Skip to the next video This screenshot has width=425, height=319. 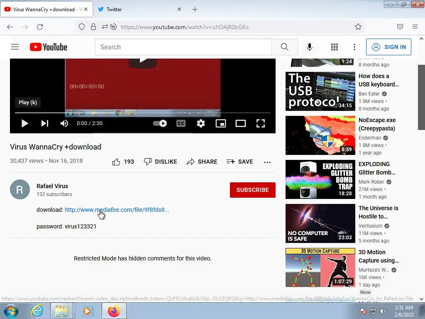[x=45, y=123]
